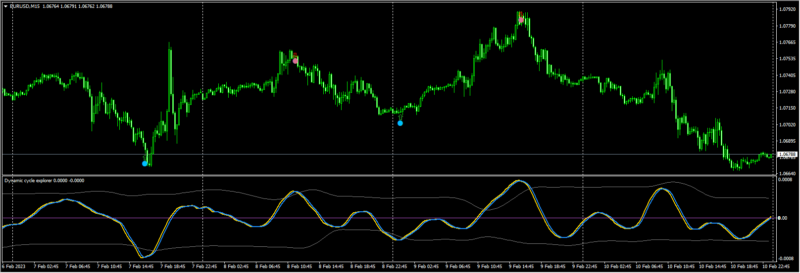Viewport: 800px width, 273px height.
Task: Click the green up arrow above the 7 Feb blue dot
Action: (x=145, y=157)
